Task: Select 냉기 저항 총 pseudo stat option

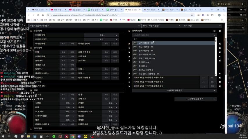Action: [173, 43]
